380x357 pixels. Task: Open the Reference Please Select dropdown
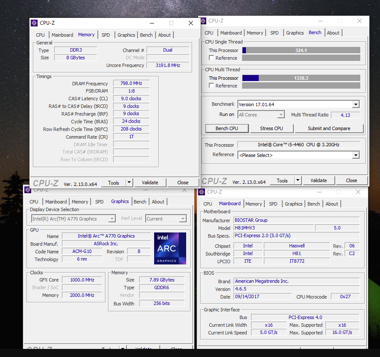point(356,155)
